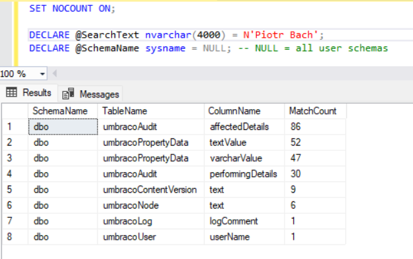Image resolution: width=413 pixels, height=259 pixels.
Task: Click the MatchCount value 86
Action: tap(315, 127)
